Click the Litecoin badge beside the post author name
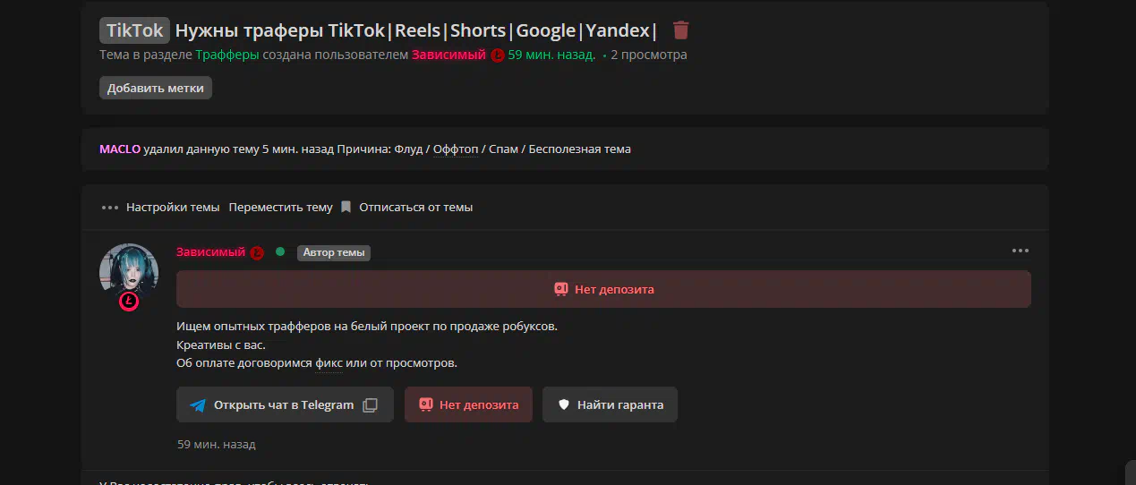Viewport: 1136px width, 485px height. coord(257,252)
